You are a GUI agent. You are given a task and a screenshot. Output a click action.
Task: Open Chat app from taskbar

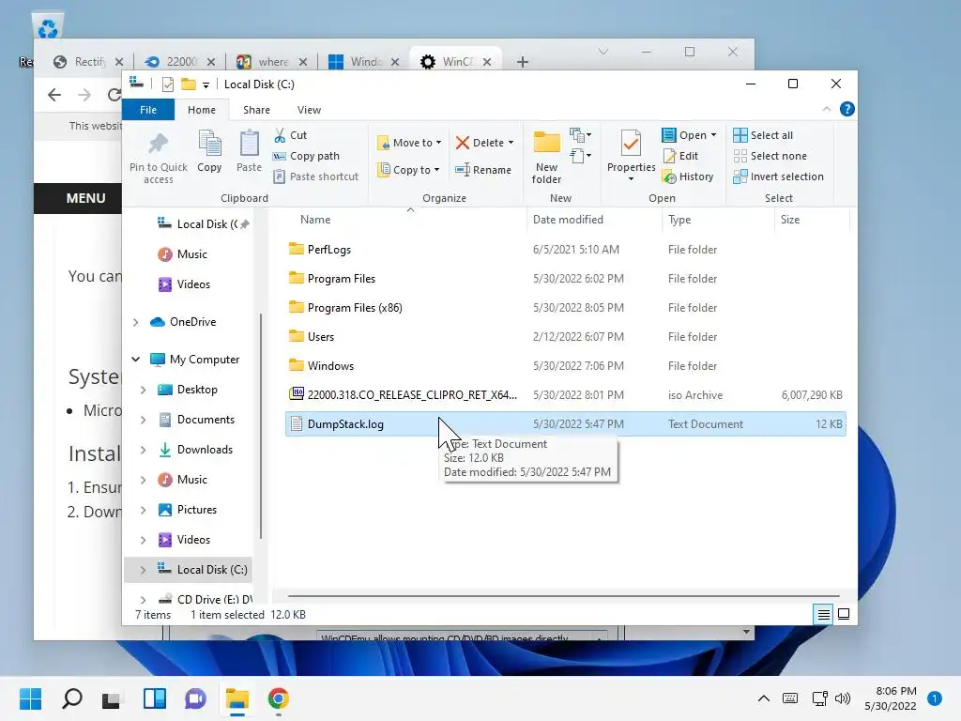(195, 698)
